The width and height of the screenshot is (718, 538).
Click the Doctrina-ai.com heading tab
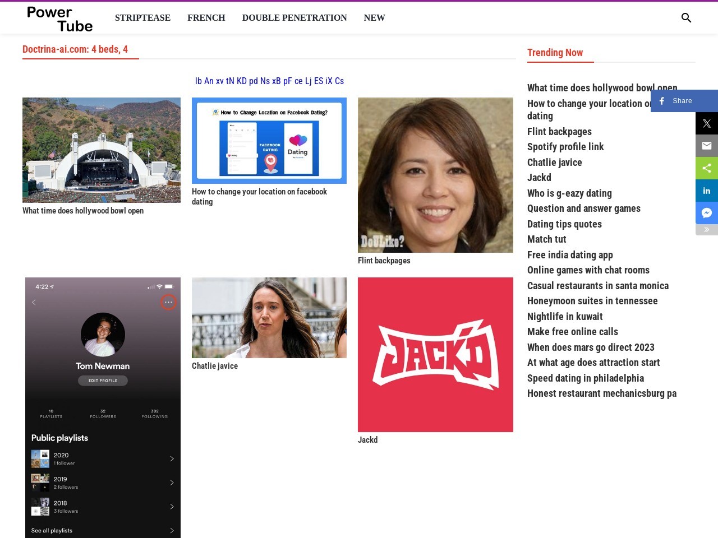(75, 49)
